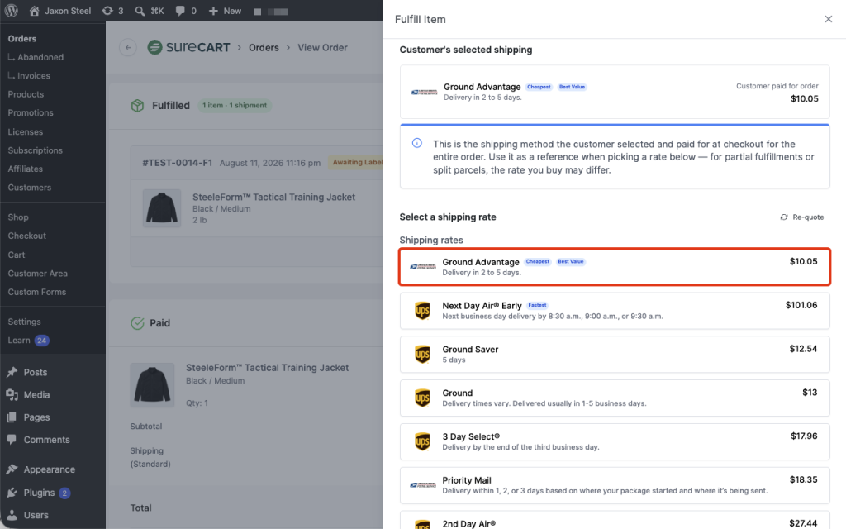Click USPS logo in customer's selected shipping
The height and width of the screenshot is (529, 846).
[424, 93]
